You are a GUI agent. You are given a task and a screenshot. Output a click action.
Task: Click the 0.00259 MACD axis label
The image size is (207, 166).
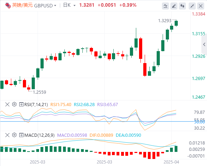197,149
